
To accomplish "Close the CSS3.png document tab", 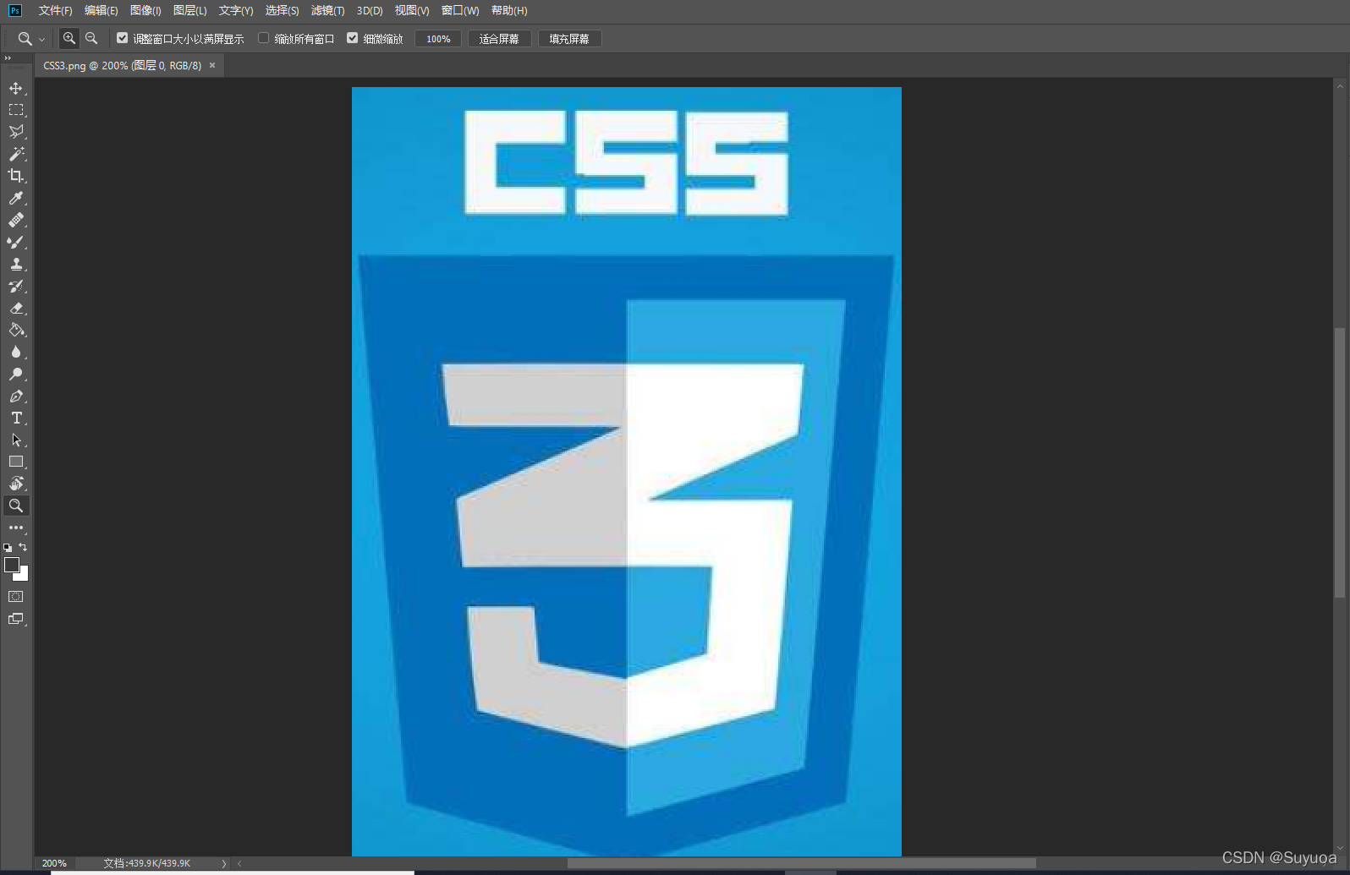I will coord(212,65).
